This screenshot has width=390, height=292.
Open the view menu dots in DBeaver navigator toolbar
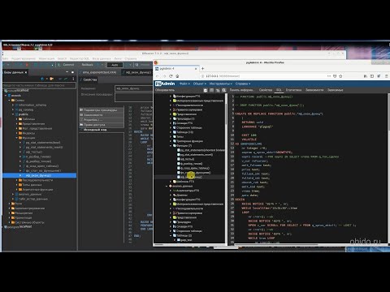(73, 79)
